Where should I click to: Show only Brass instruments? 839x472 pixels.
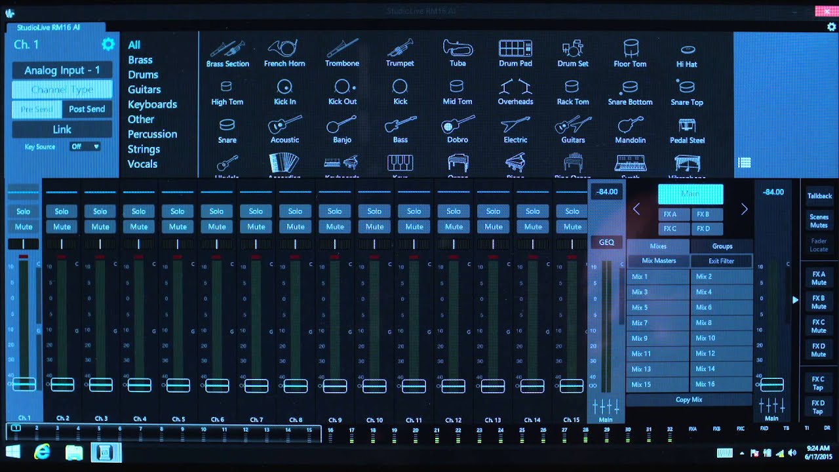click(140, 60)
